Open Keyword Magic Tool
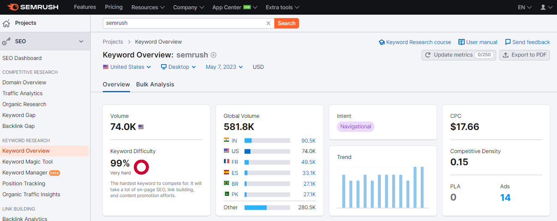 tap(28, 162)
